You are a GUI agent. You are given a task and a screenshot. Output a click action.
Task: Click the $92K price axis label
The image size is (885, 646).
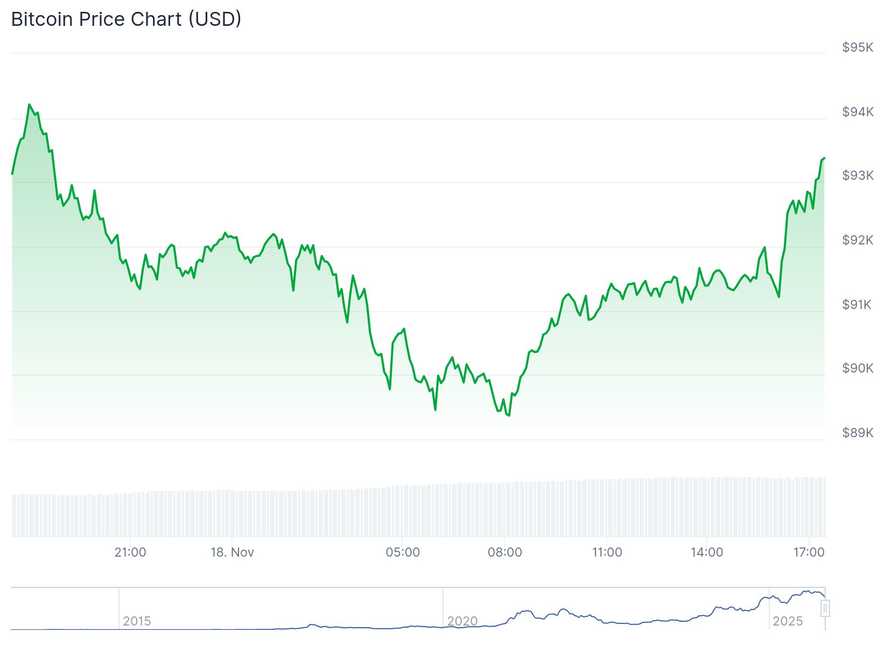pyautogui.click(x=858, y=240)
